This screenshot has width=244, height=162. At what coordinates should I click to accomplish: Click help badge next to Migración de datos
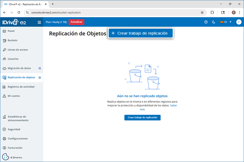pos(40,68)
